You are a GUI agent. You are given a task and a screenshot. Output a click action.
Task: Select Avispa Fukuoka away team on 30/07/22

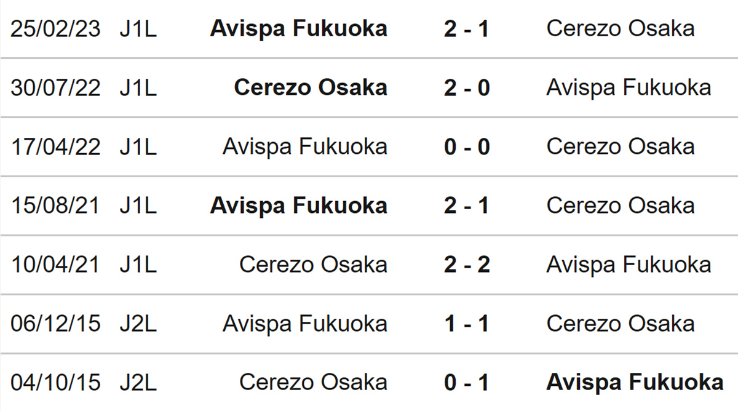click(629, 87)
